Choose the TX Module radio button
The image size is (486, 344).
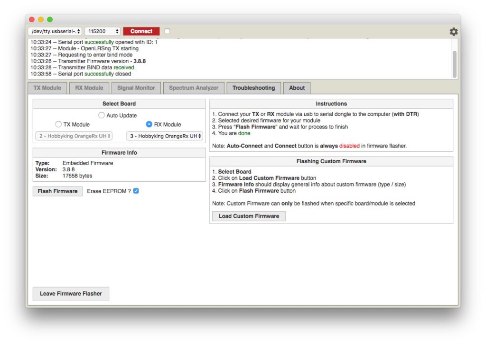58,124
